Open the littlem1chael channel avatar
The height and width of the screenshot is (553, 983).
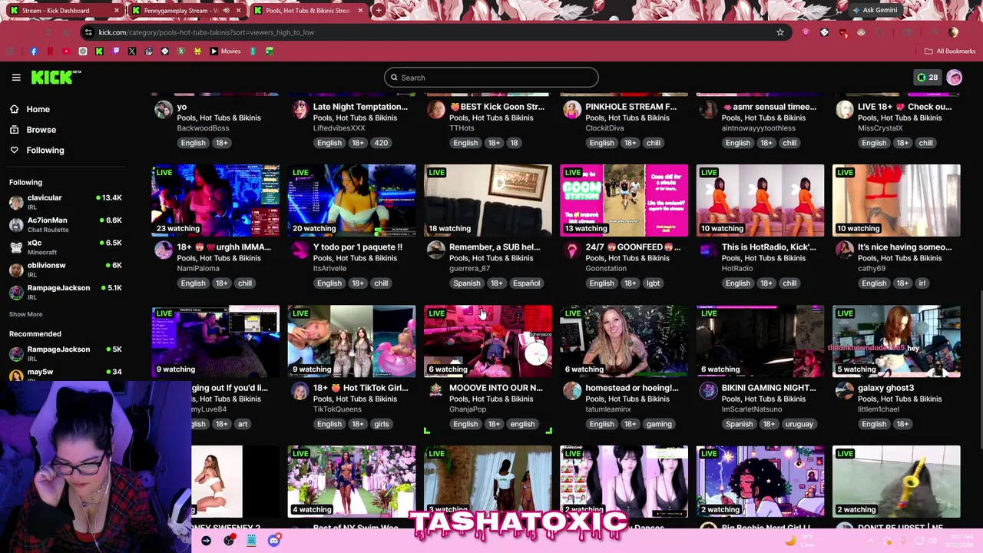pos(844,392)
